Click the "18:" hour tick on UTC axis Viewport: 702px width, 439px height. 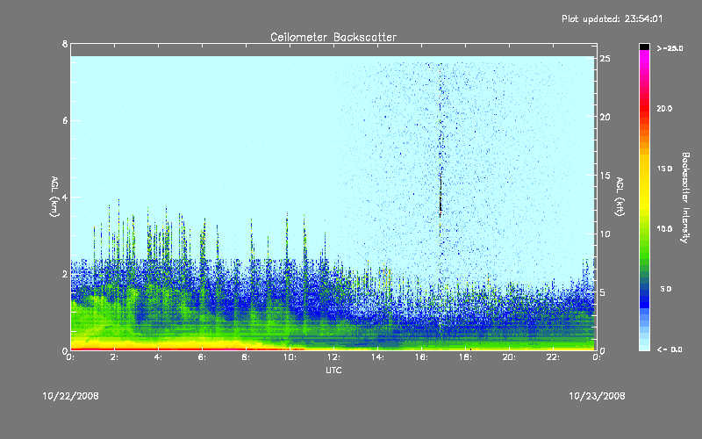tap(465, 357)
